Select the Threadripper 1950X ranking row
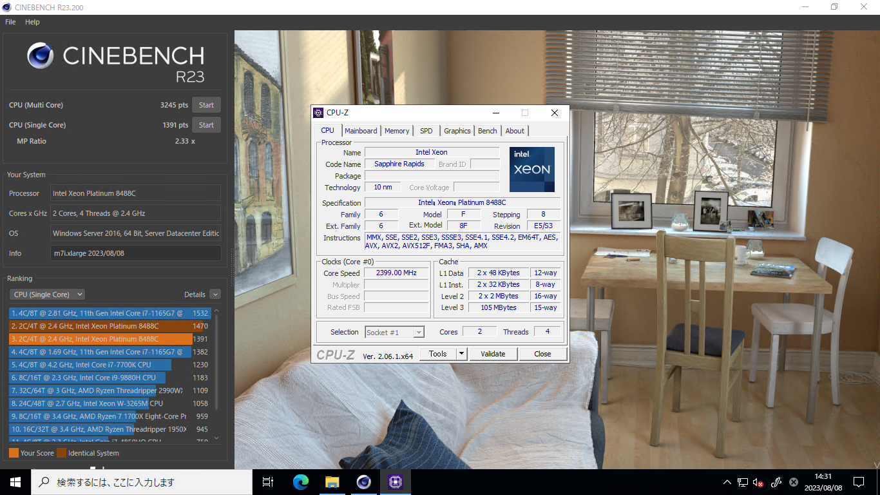Screen dimensions: 880x495 [110, 429]
